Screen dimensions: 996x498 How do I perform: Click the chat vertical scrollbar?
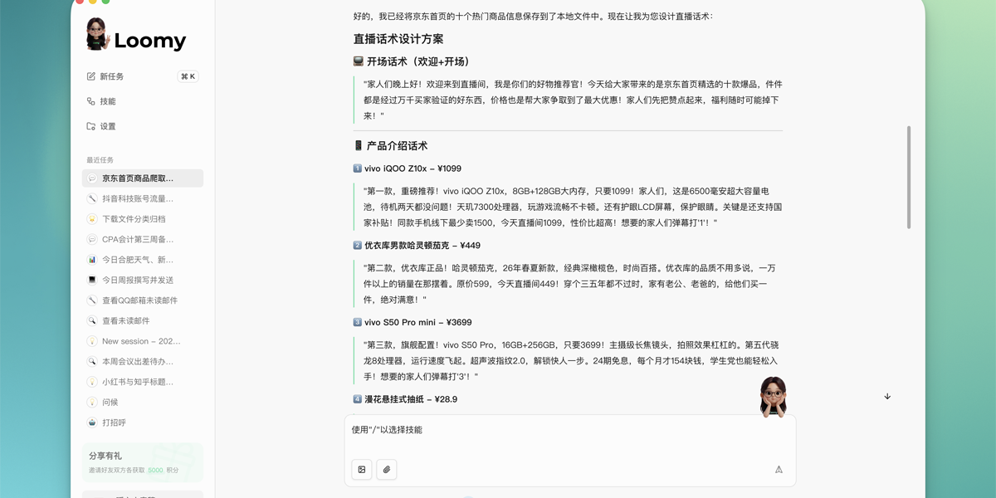pyautogui.click(x=909, y=177)
